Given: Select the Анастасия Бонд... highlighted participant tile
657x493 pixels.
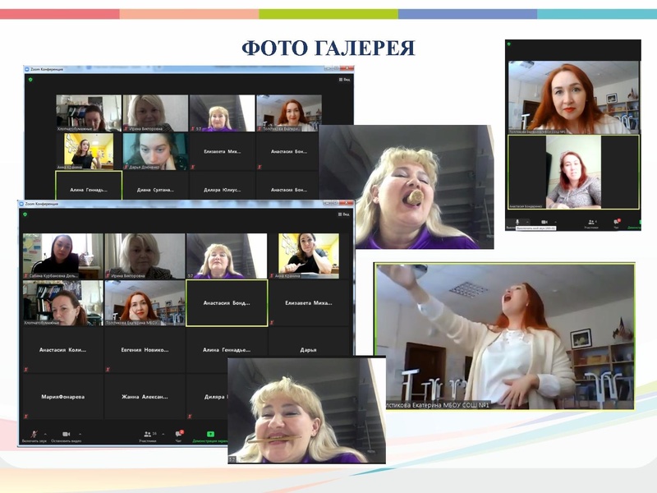Looking at the screenshot, I should coord(227,303).
